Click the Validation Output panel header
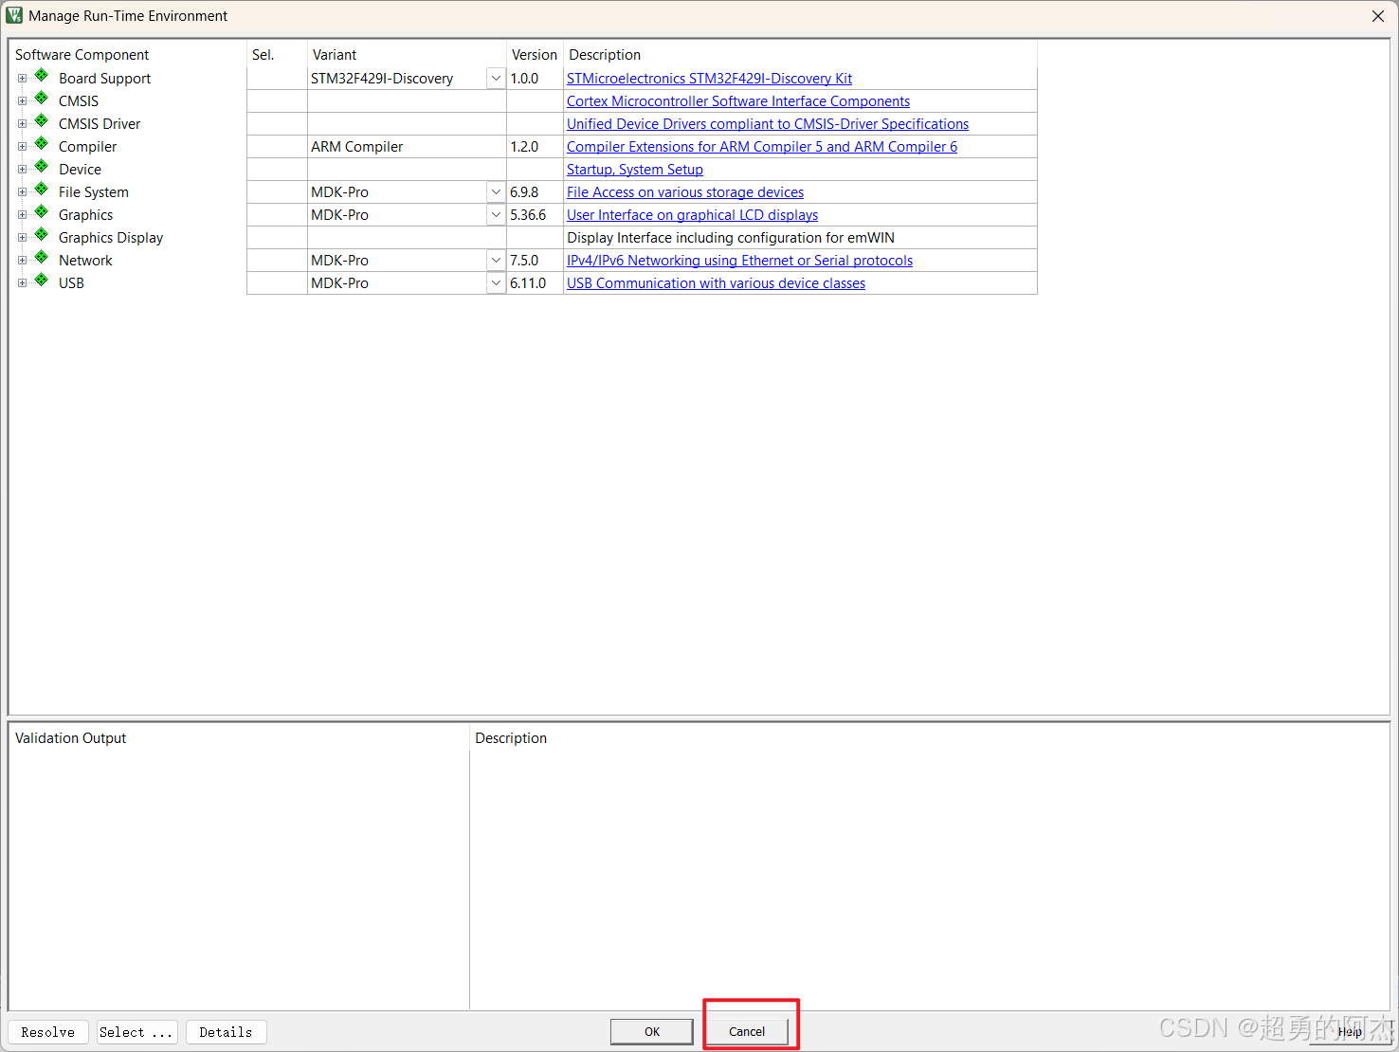1399x1052 pixels. click(x=70, y=738)
